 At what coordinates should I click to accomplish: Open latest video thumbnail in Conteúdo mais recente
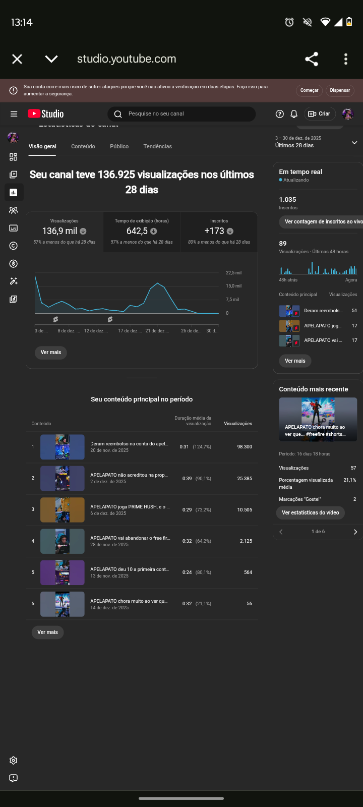click(318, 420)
